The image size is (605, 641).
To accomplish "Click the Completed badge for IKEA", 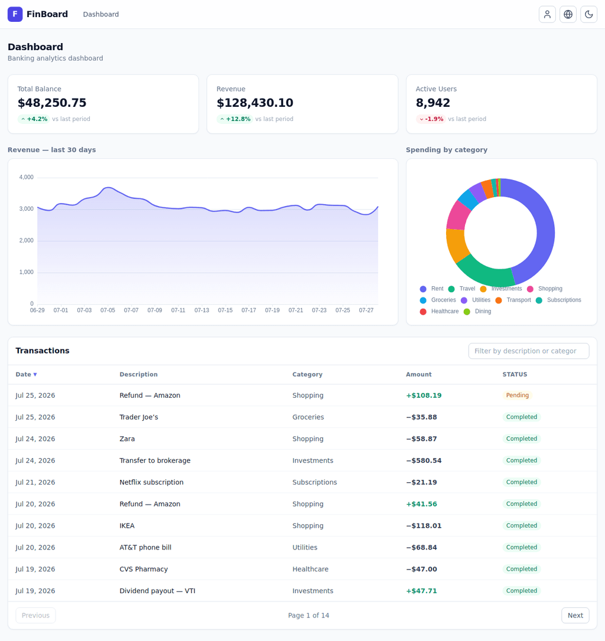I will (521, 526).
